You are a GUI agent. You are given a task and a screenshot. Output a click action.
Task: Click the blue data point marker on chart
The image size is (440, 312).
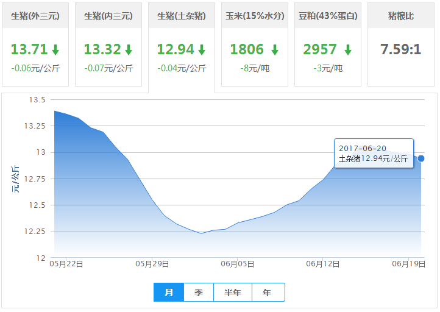click(x=421, y=158)
